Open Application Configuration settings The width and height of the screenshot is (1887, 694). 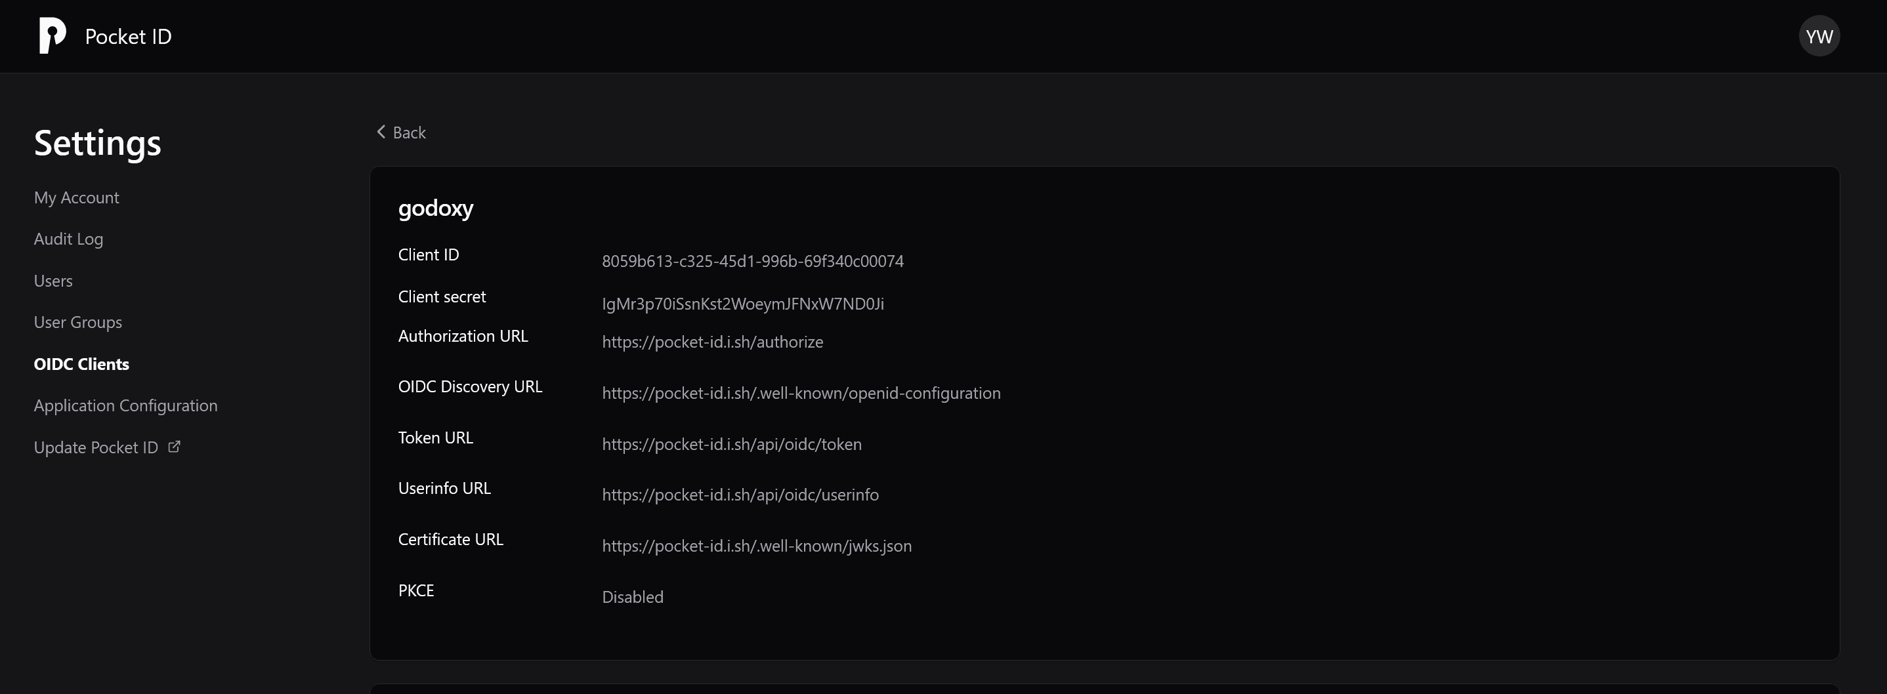(x=125, y=405)
